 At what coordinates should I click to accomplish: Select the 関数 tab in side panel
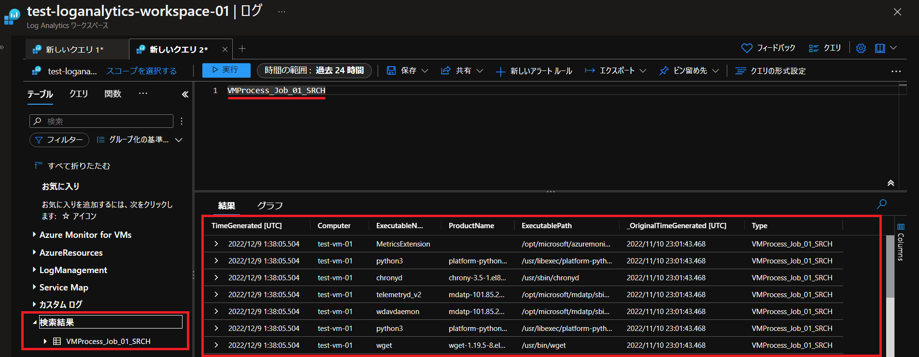113,94
